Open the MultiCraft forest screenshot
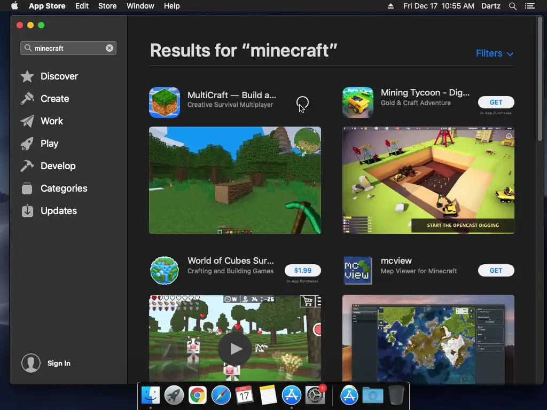 tap(235, 180)
